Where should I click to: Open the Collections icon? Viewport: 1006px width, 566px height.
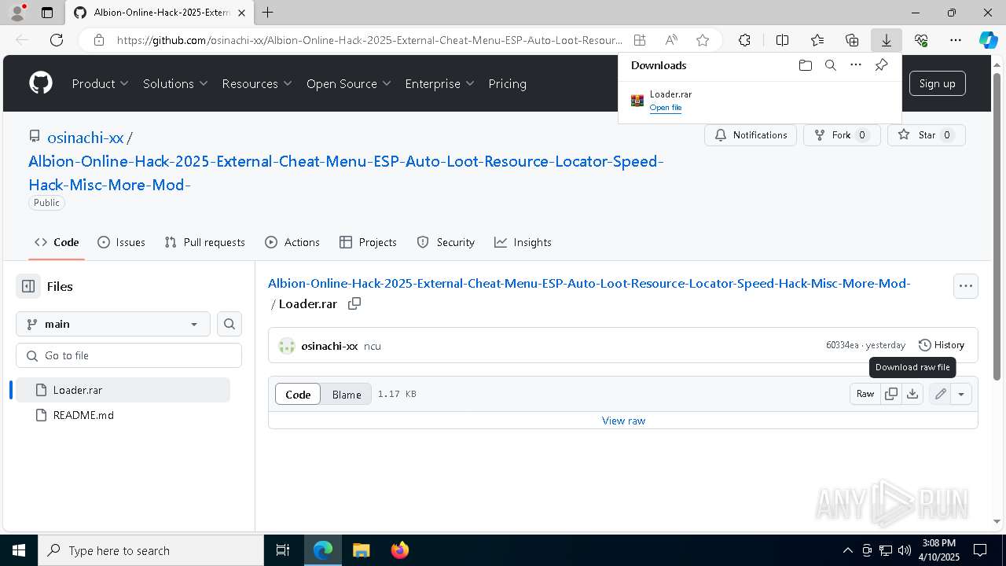tap(852, 40)
